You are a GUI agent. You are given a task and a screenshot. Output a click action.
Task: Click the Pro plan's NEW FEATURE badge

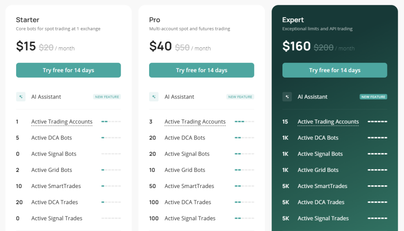[240, 97]
